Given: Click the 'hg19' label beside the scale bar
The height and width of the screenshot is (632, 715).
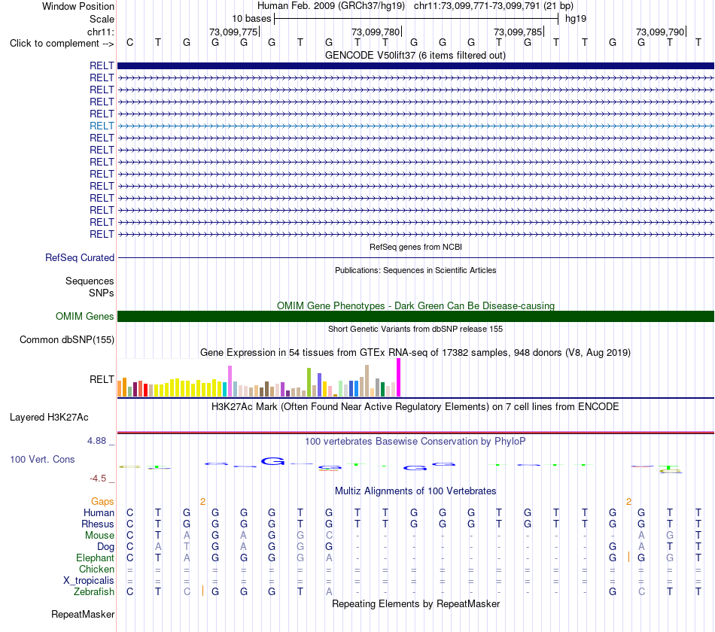Looking at the screenshot, I should coord(576,19).
